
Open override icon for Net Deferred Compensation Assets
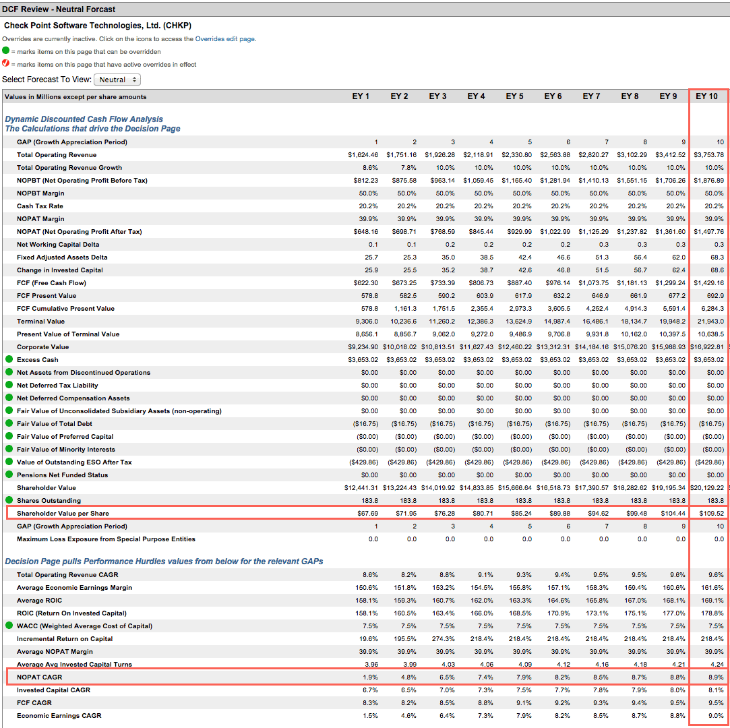(9, 398)
